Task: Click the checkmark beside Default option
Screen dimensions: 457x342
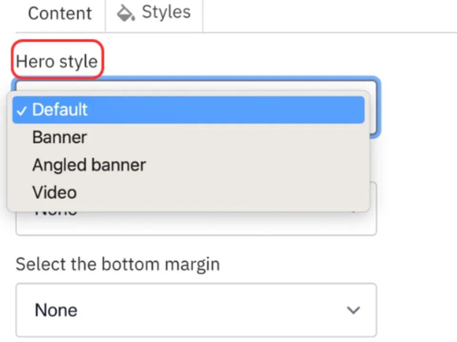Action: 21,110
